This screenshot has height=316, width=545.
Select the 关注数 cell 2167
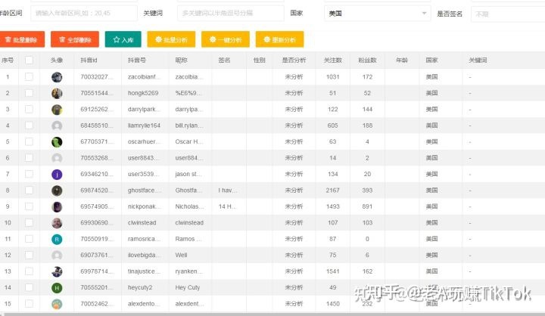point(332,191)
